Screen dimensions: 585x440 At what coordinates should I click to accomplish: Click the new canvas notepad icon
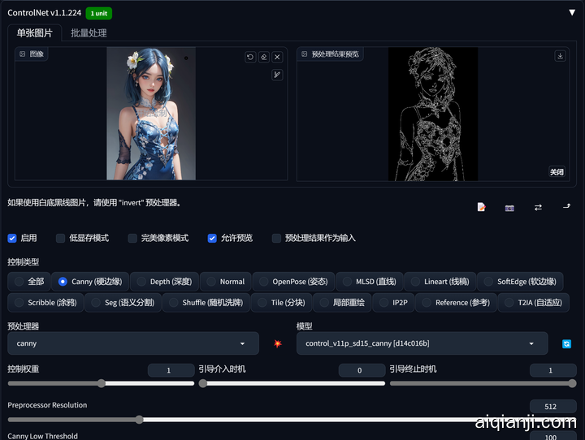(x=481, y=207)
